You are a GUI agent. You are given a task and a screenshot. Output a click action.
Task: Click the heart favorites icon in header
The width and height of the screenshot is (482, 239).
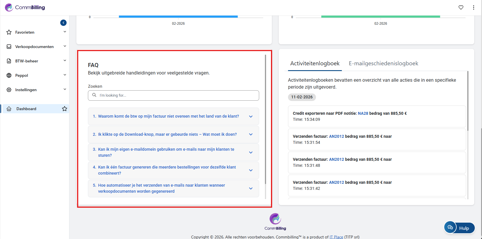pyautogui.click(x=461, y=7)
